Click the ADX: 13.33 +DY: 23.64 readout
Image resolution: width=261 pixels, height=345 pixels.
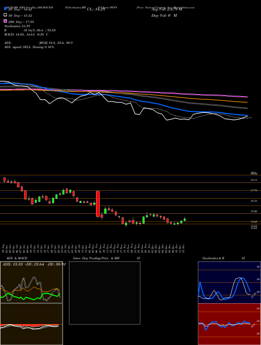(x=34, y=264)
